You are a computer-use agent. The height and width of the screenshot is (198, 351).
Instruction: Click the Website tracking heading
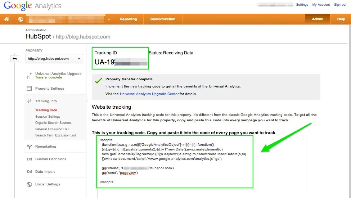coord(112,107)
